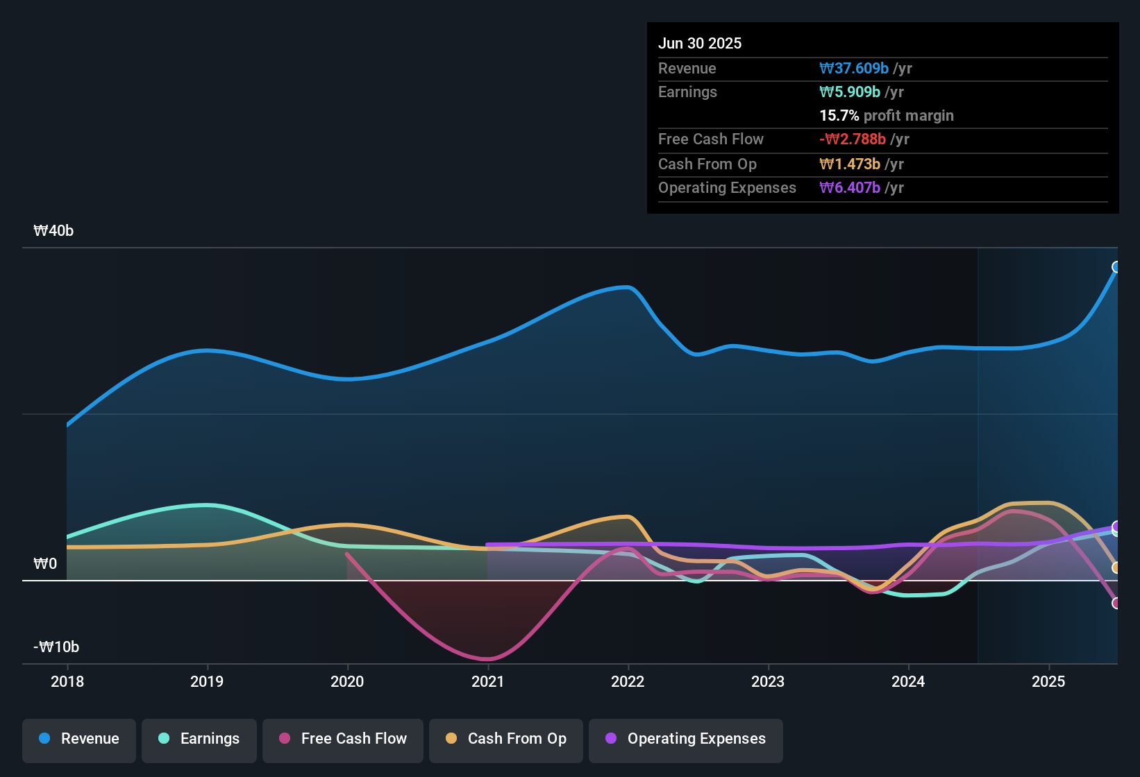Click the 15.7% profit margin text
This screenshot has width=1140, height=777.
pyautogui.click(x=887, y=116)
